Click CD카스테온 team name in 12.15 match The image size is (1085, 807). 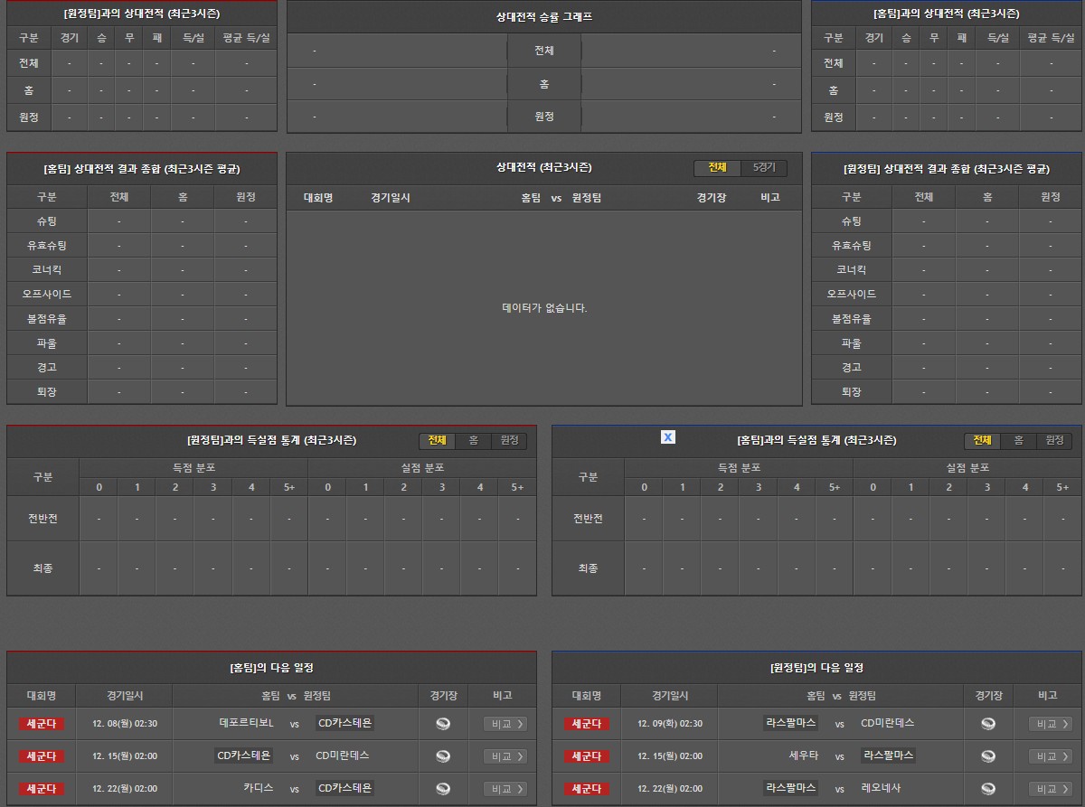(x=244, y=755)
